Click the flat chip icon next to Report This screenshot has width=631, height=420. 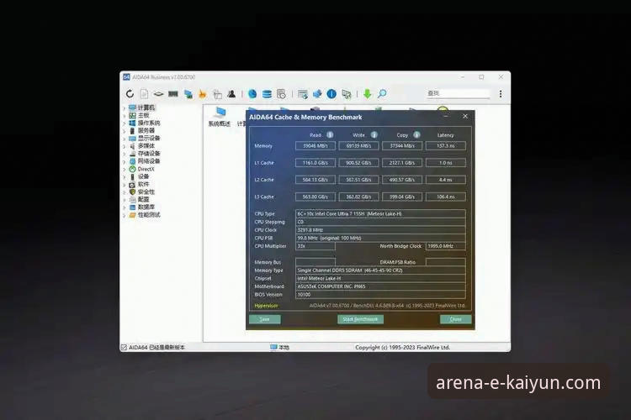pyautogui.click(x=158, y=94)
